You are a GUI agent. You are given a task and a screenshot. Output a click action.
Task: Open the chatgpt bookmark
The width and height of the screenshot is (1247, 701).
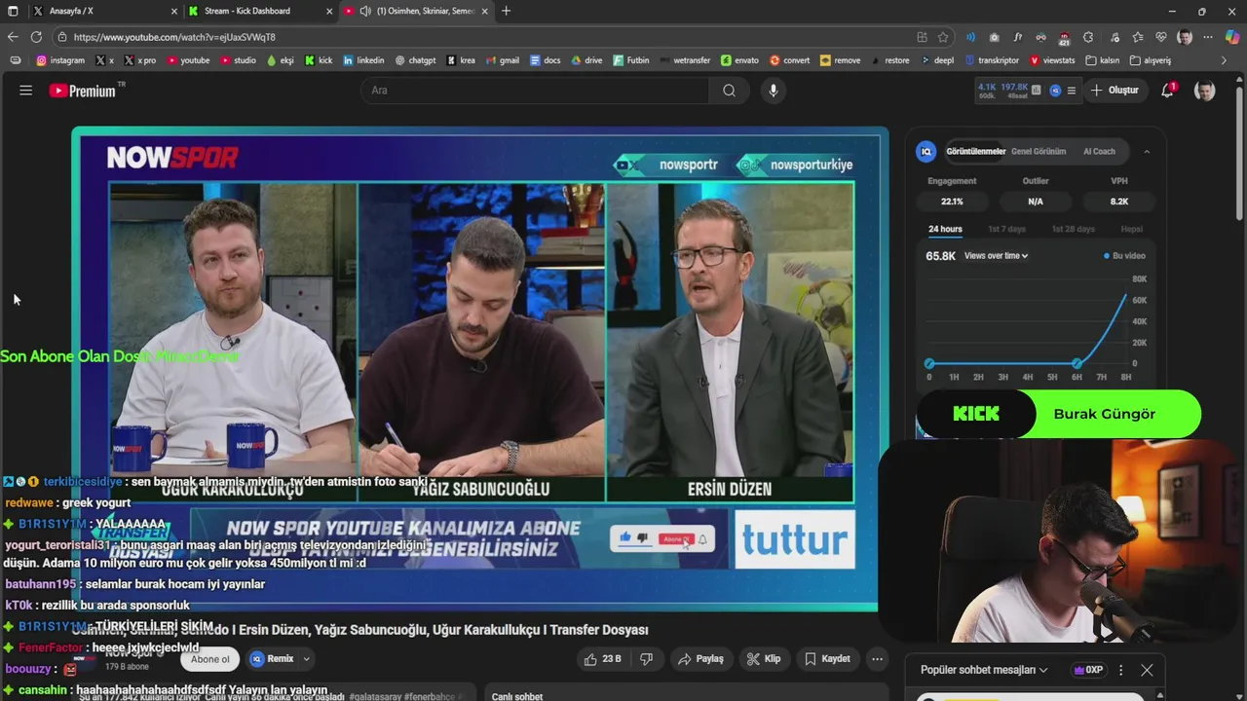(415, 60)
